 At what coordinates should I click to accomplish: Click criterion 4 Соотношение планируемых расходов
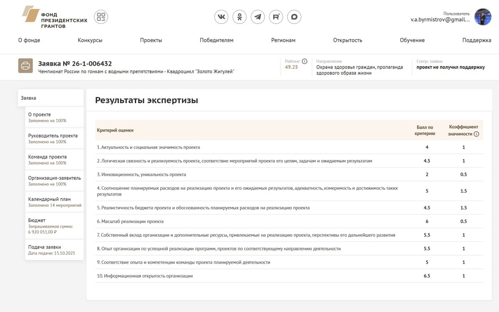247,191
